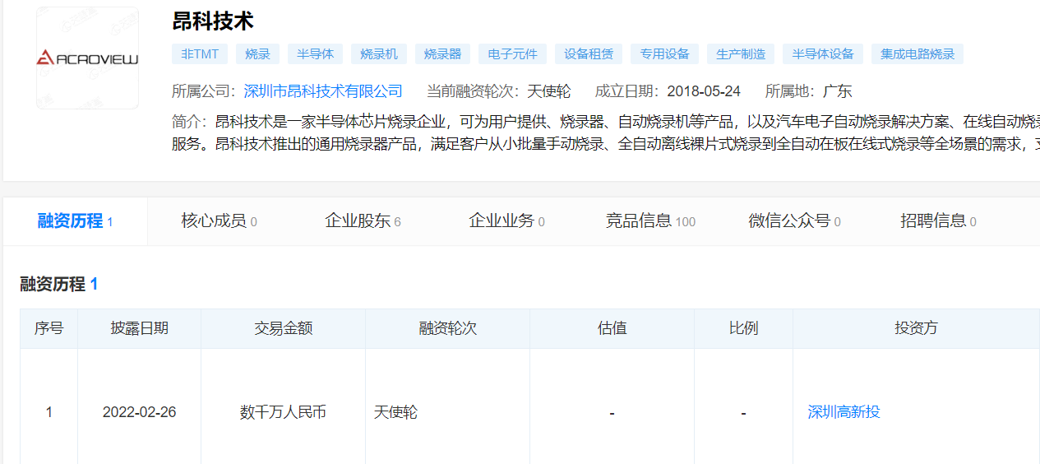The height and width of the screenshot is (464, 1040).
Task: Click the 昂科技术 company title
Action: click(213, 21)
